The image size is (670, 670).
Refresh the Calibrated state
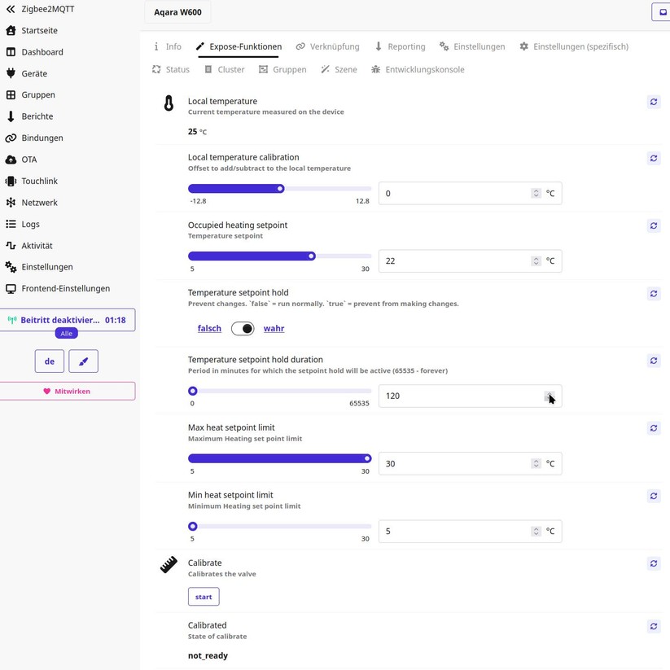coord(653,626)
